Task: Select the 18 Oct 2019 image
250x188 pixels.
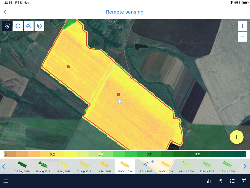Action: point(166,166)
